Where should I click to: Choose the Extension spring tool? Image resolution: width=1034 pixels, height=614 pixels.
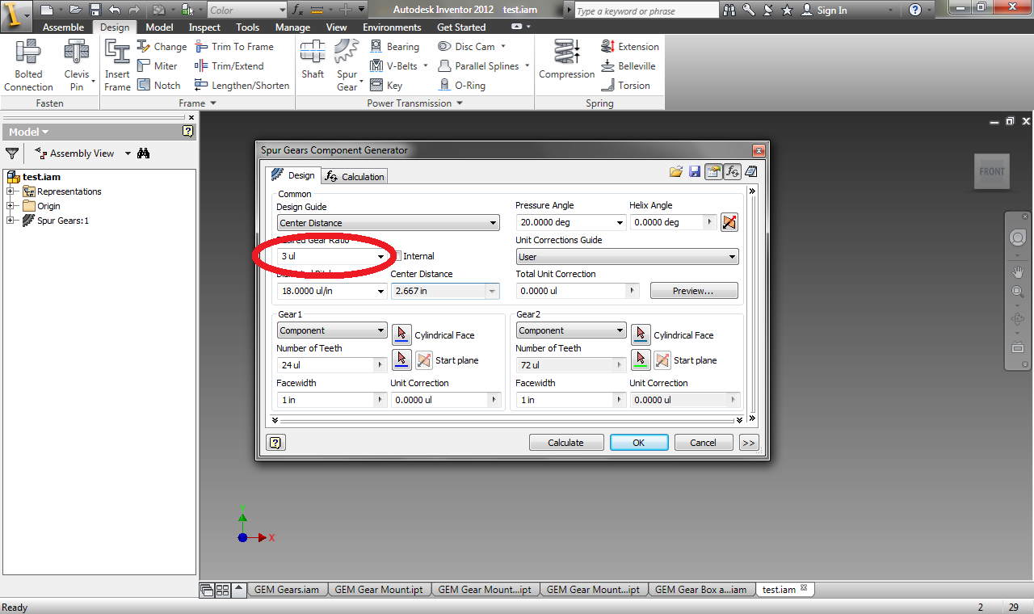tap(630, 47)
